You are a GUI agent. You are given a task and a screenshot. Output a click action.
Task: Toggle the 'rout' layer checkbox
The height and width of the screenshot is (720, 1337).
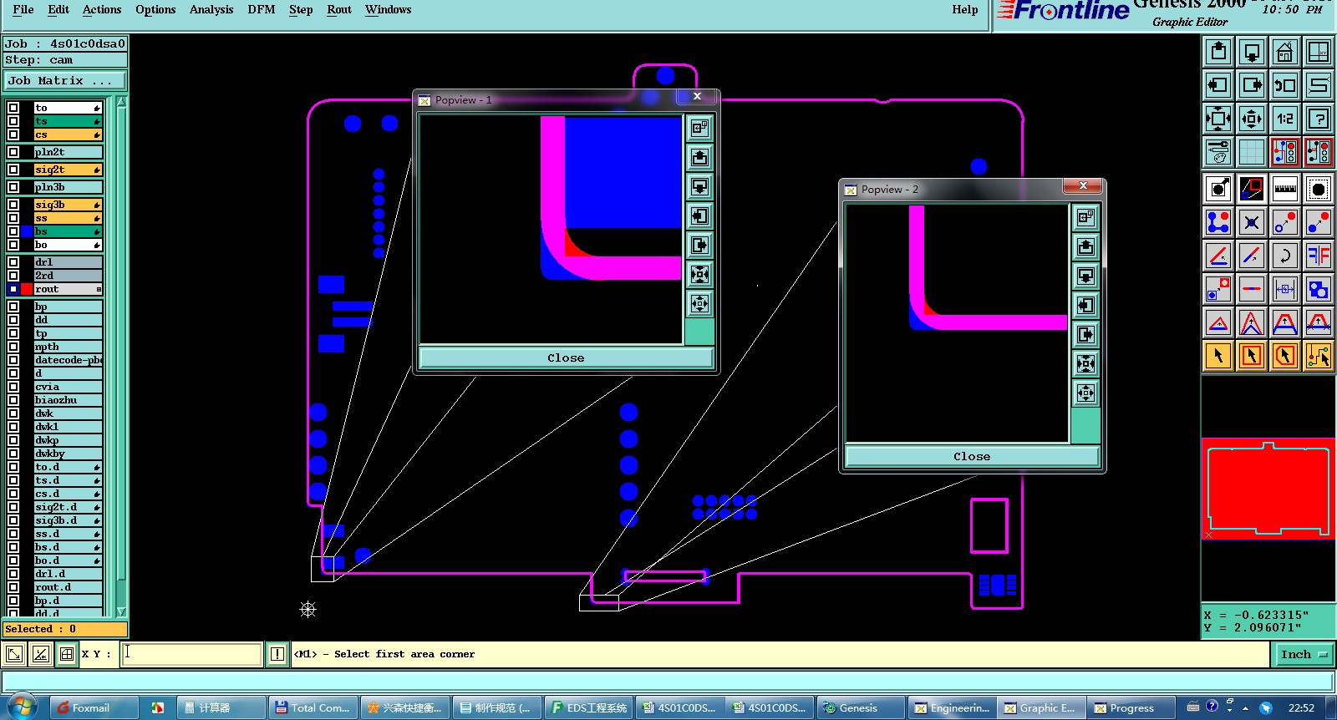[13, 289]
